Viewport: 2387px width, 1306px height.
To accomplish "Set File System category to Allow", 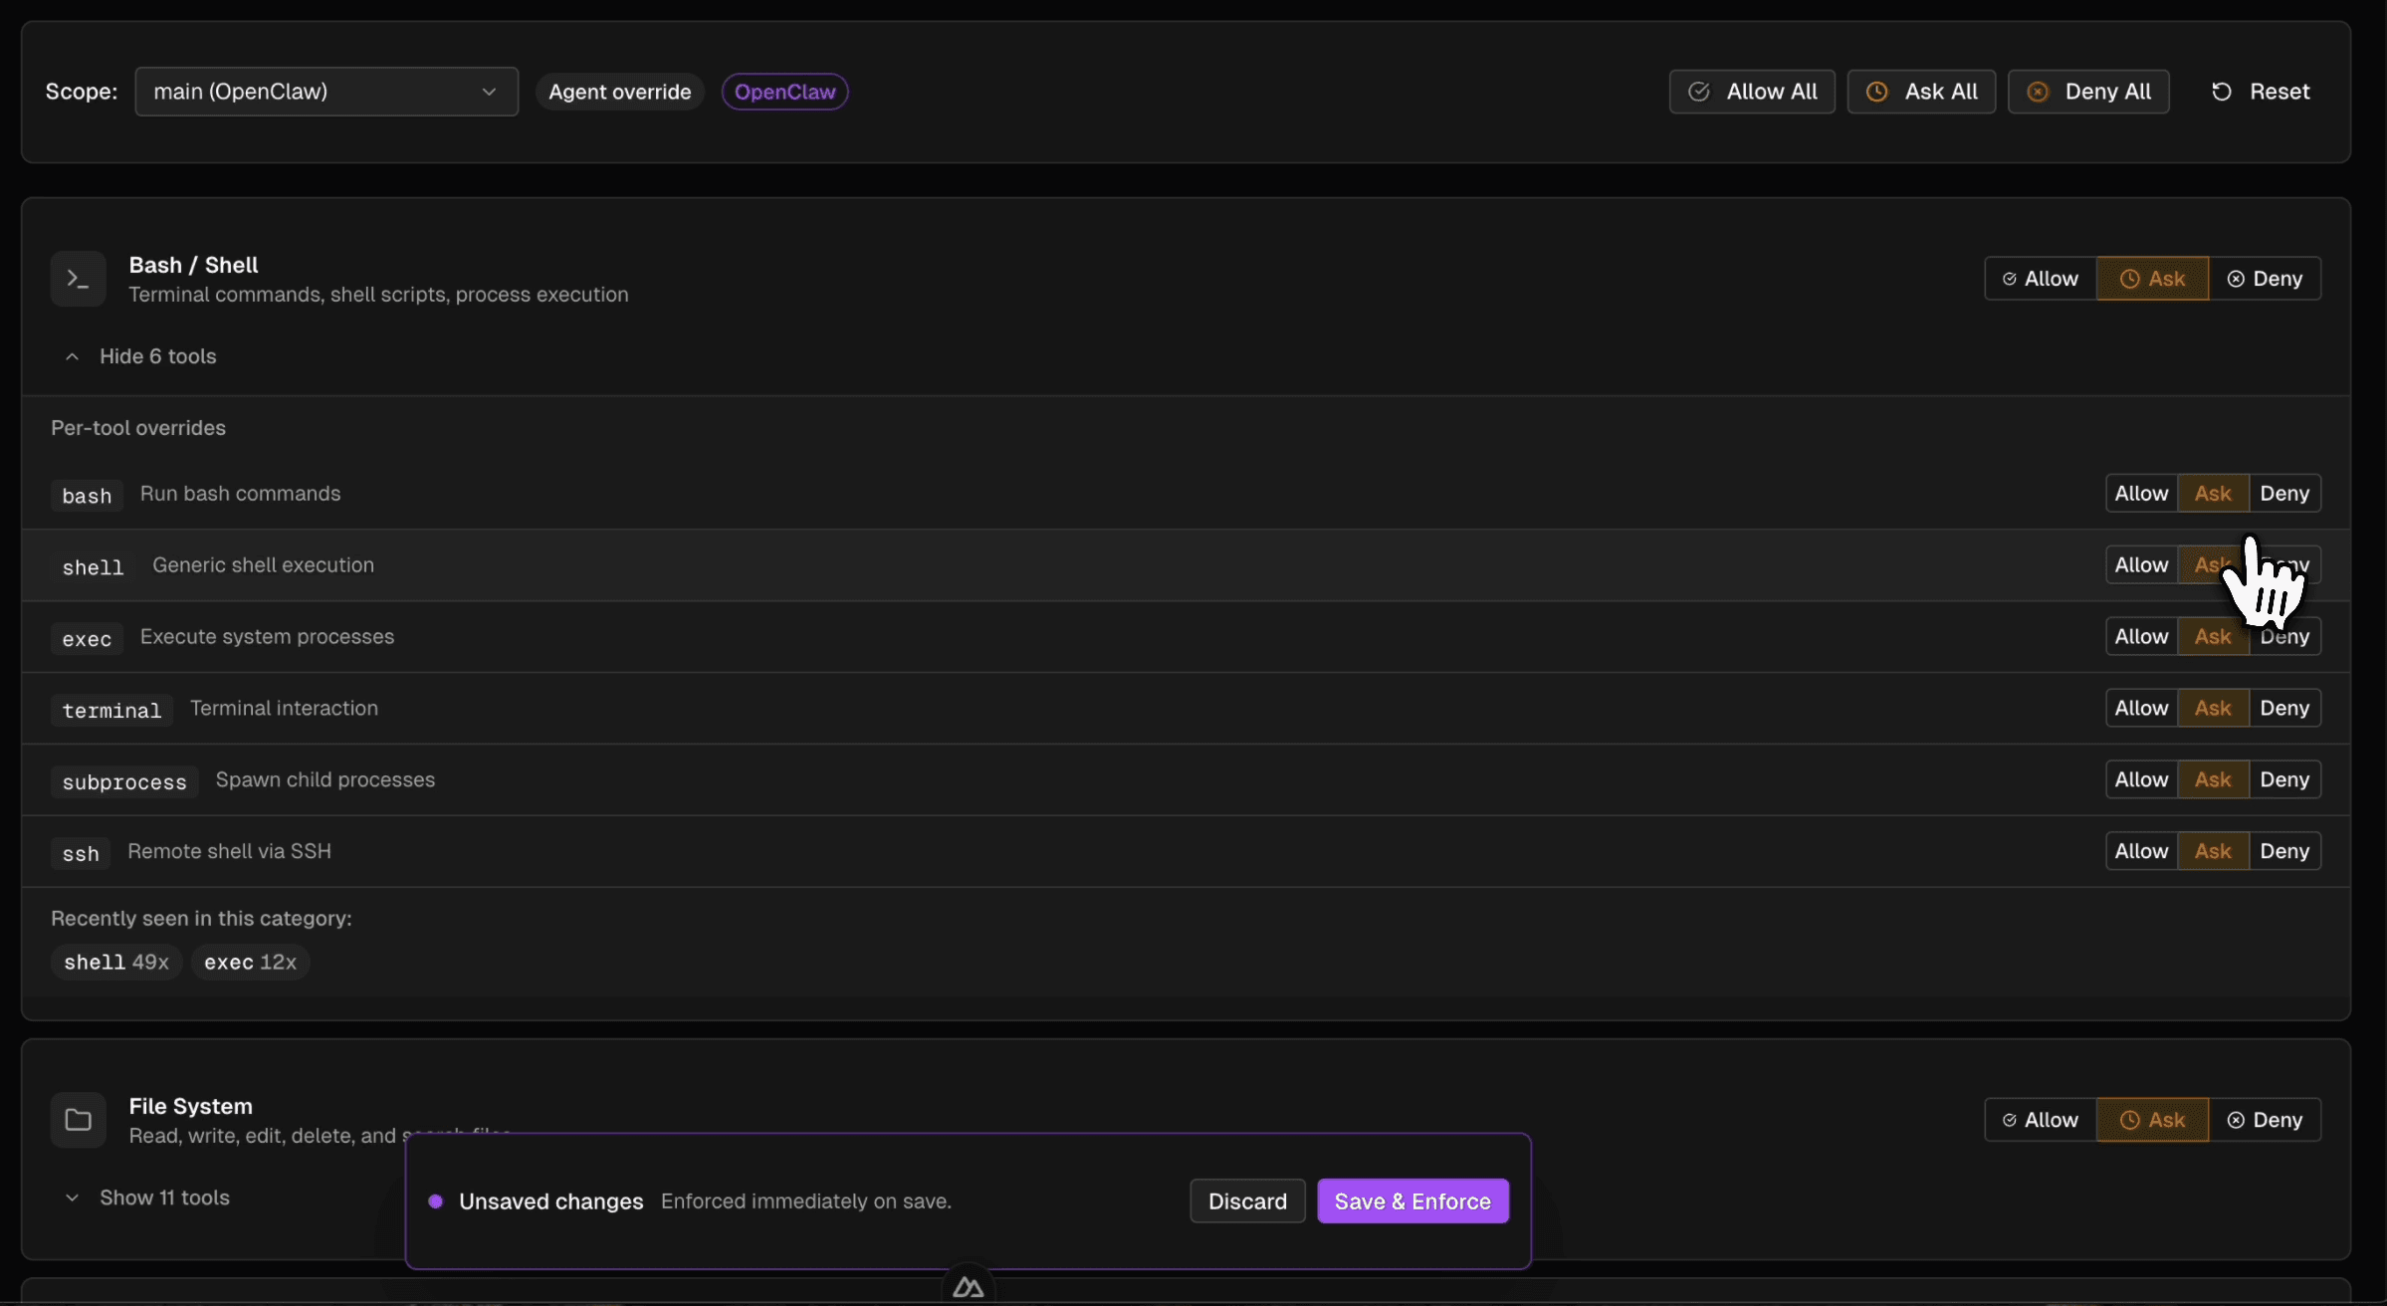I will click(x=2040, y=1120).
